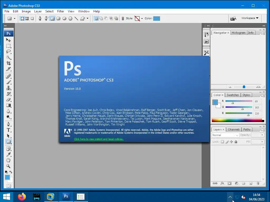Select the Zoom tool
This screenshot has height=202, width=270.
pos(8,166)
